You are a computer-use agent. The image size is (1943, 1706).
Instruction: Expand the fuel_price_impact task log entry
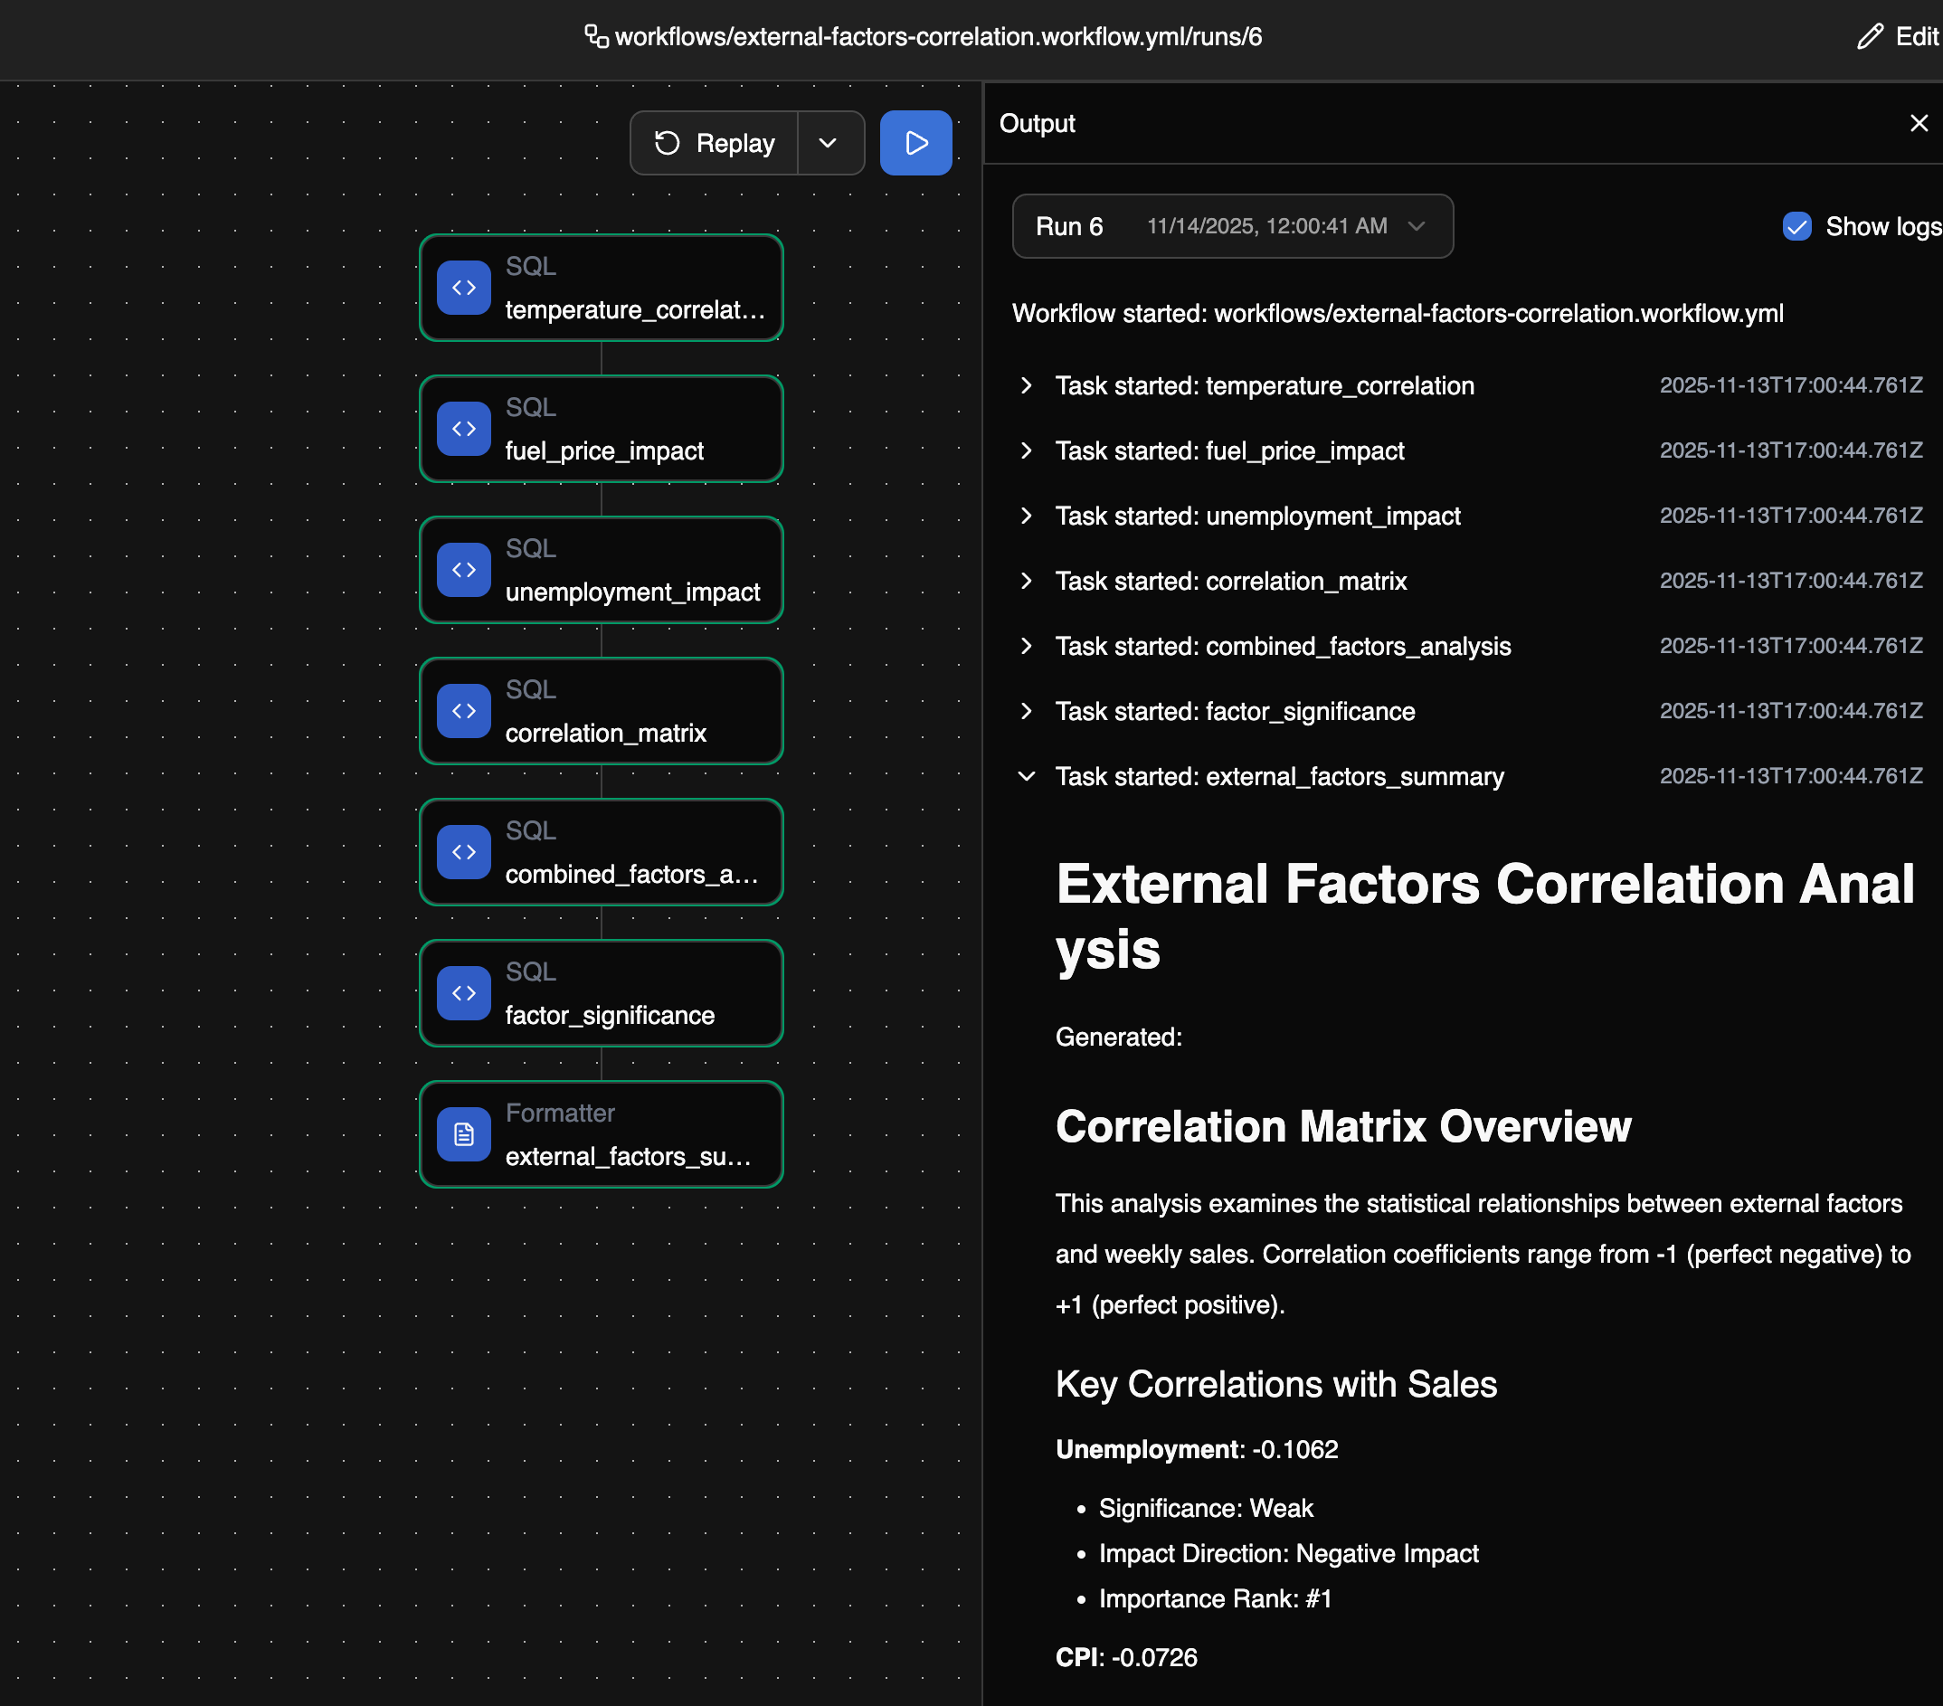coord(1026,450)
